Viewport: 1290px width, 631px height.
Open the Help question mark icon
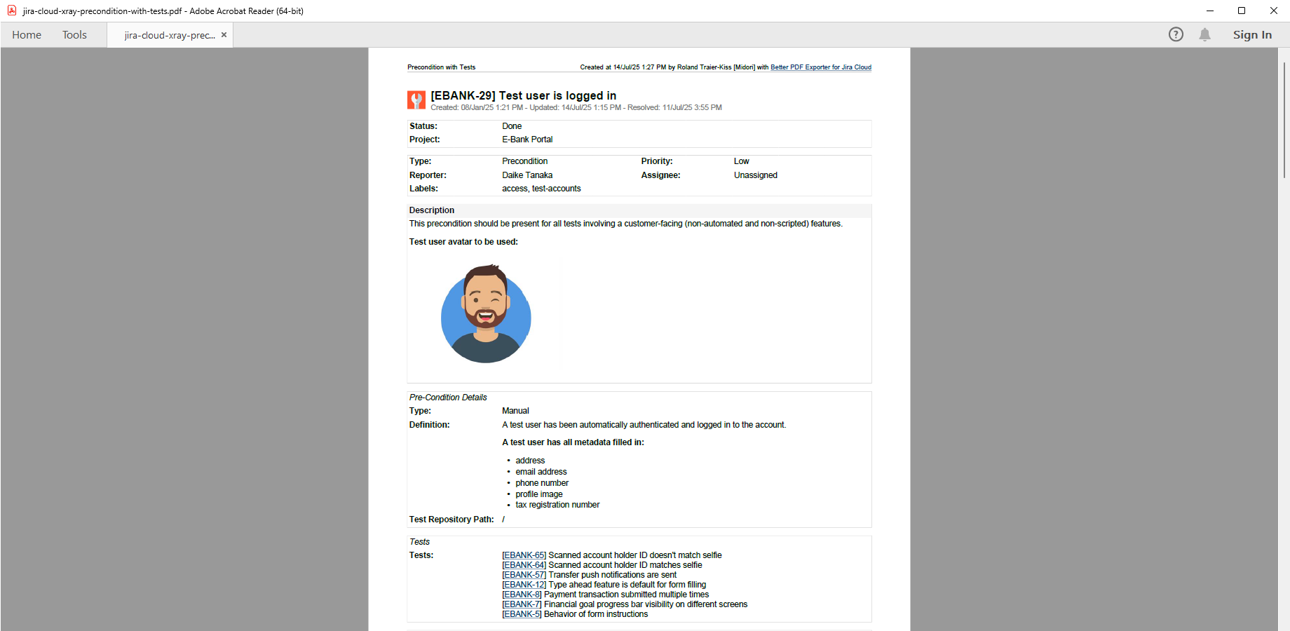point(1176,34)
